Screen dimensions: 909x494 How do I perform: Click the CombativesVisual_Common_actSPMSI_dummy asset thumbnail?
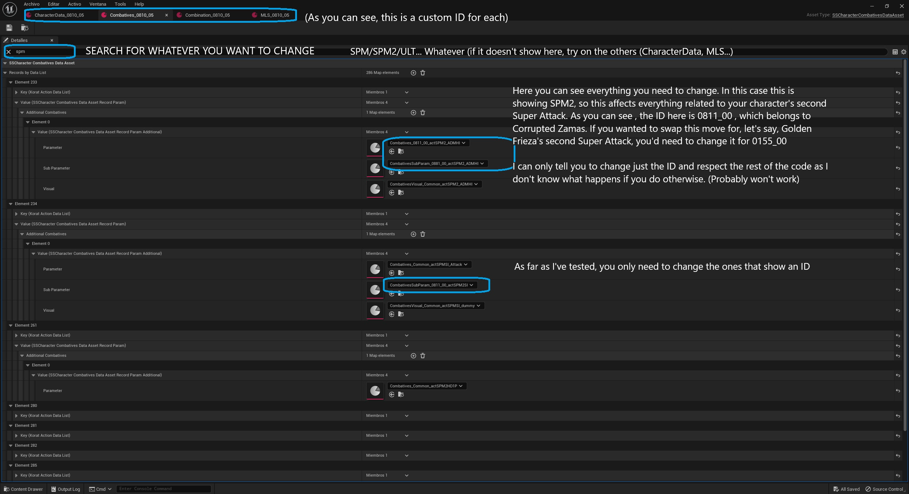point(375,310)
